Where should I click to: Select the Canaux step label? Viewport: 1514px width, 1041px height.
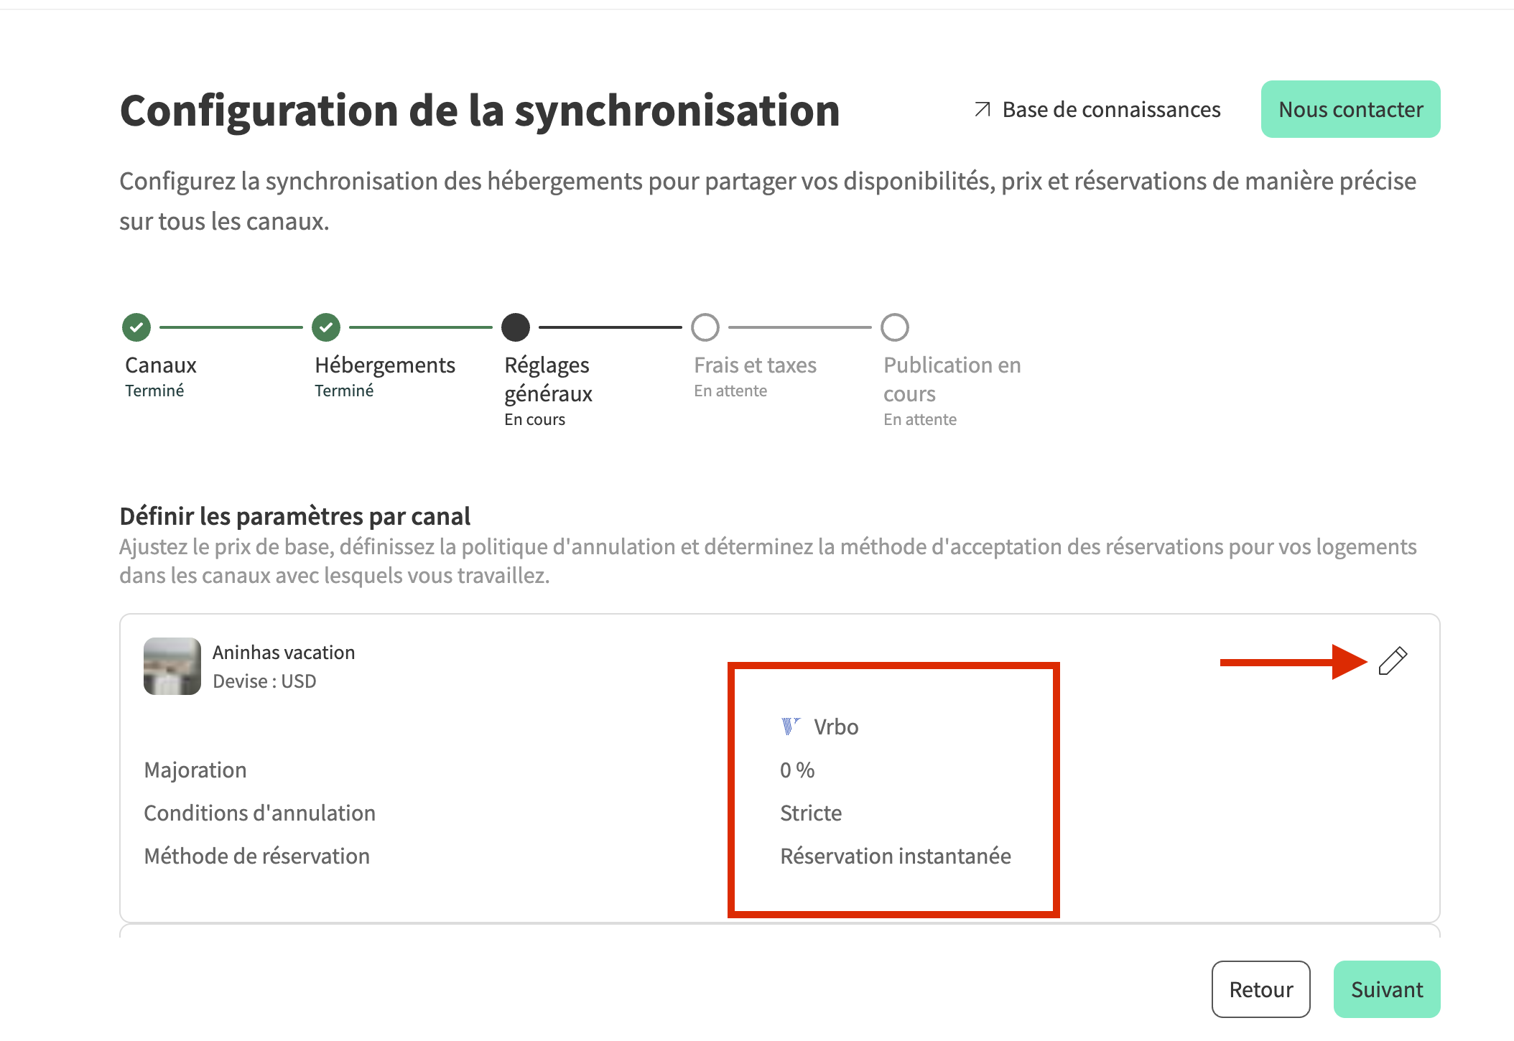pyautogui.click(x=161, y=365)
